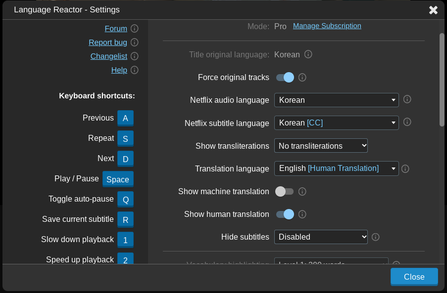Click the R key for Save current subtitle

pyautogui.click(x=125, y=219)
